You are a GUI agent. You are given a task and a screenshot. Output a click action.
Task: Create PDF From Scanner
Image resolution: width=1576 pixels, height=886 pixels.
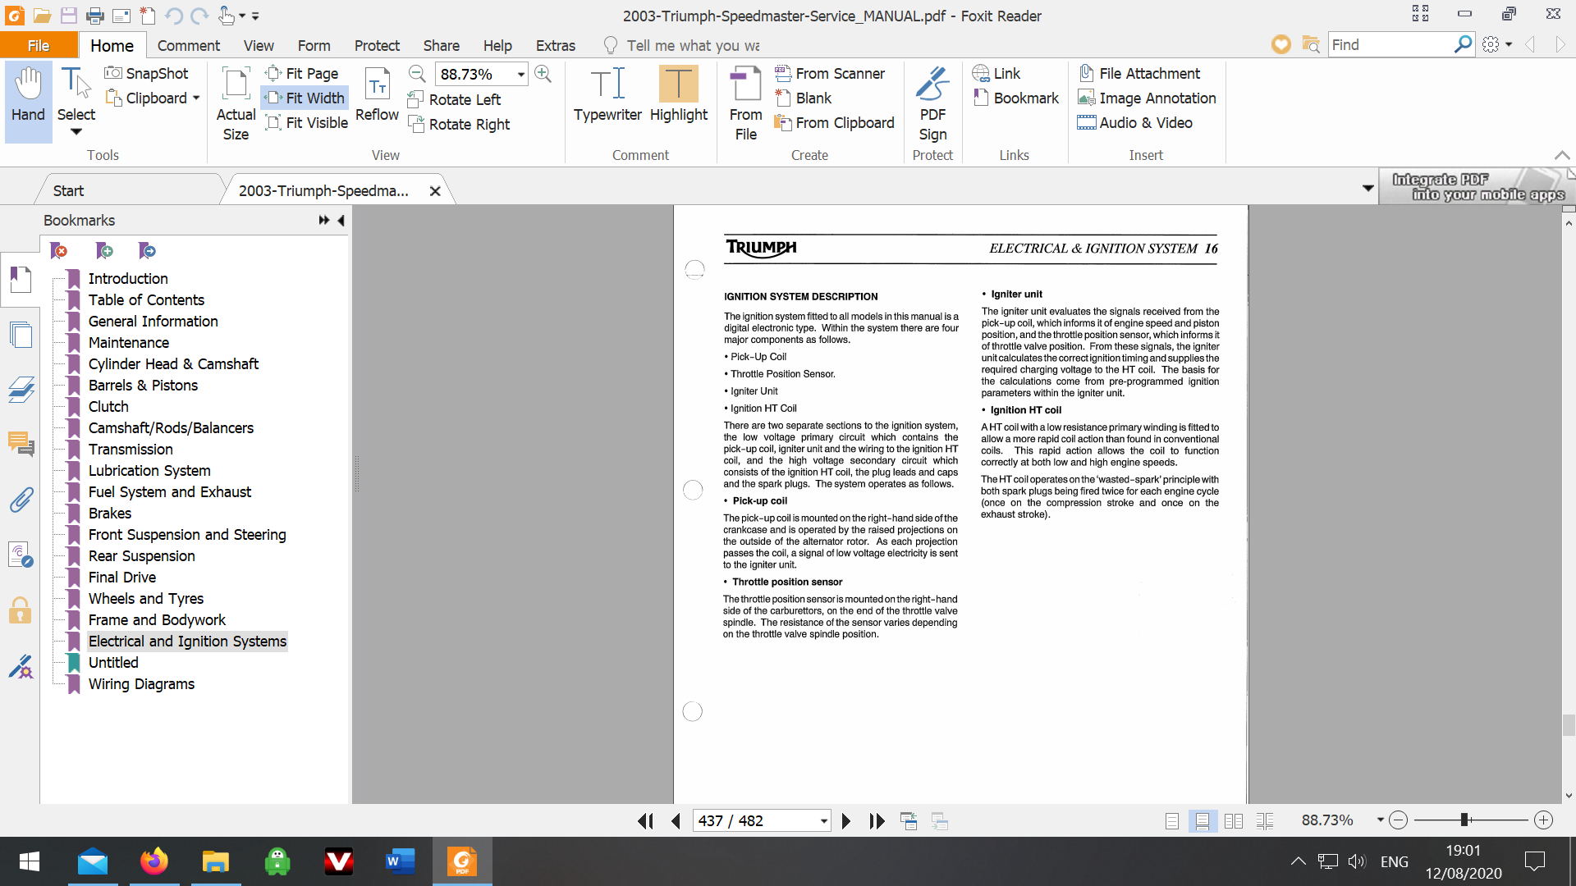830,73
